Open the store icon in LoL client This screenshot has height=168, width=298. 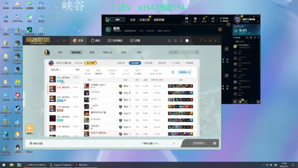pyautogui.click(x=213, y=19)
